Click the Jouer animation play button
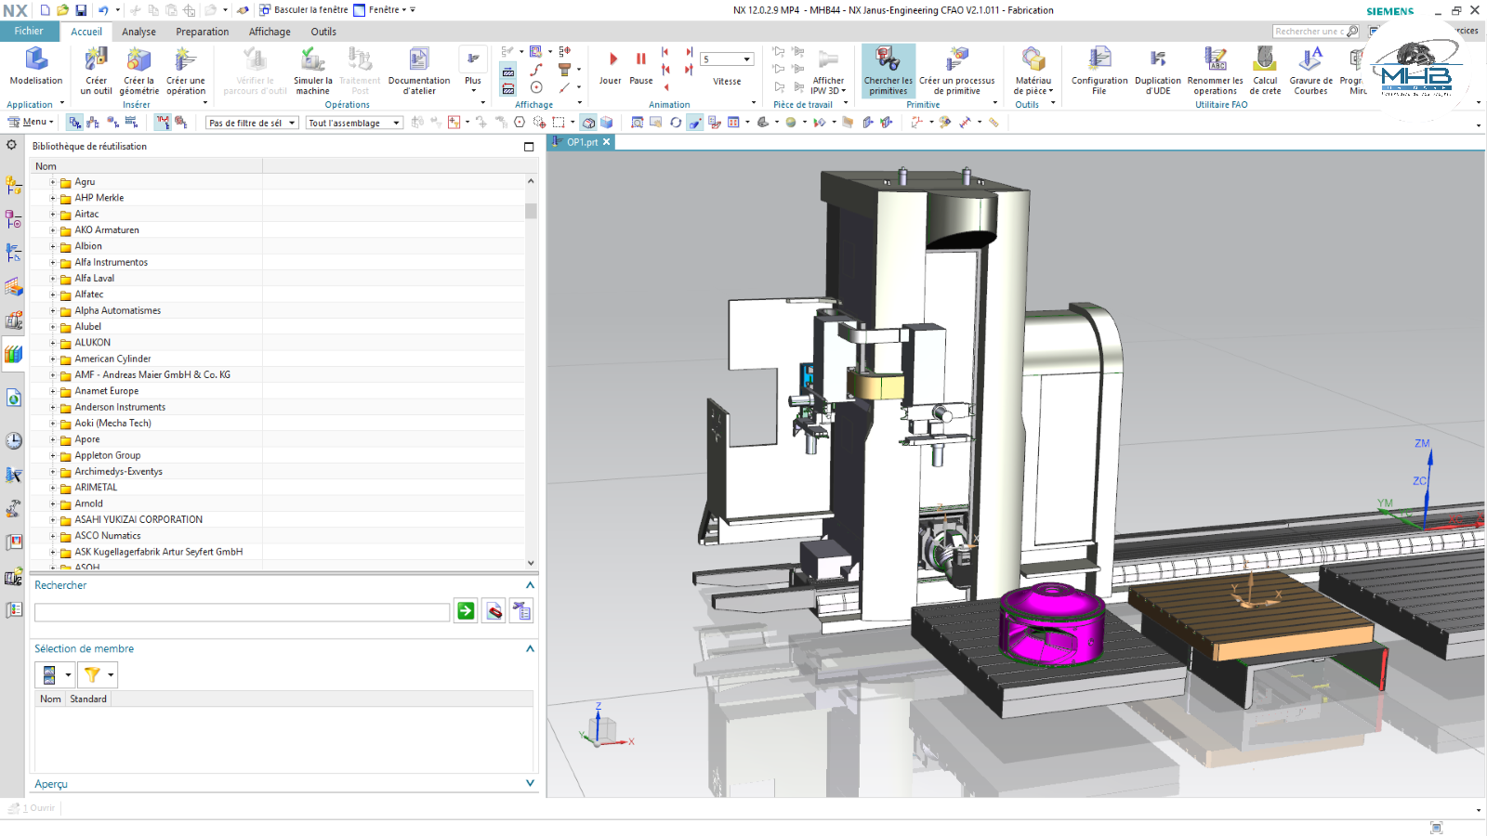1487x836 pixels. click(612, 59)
